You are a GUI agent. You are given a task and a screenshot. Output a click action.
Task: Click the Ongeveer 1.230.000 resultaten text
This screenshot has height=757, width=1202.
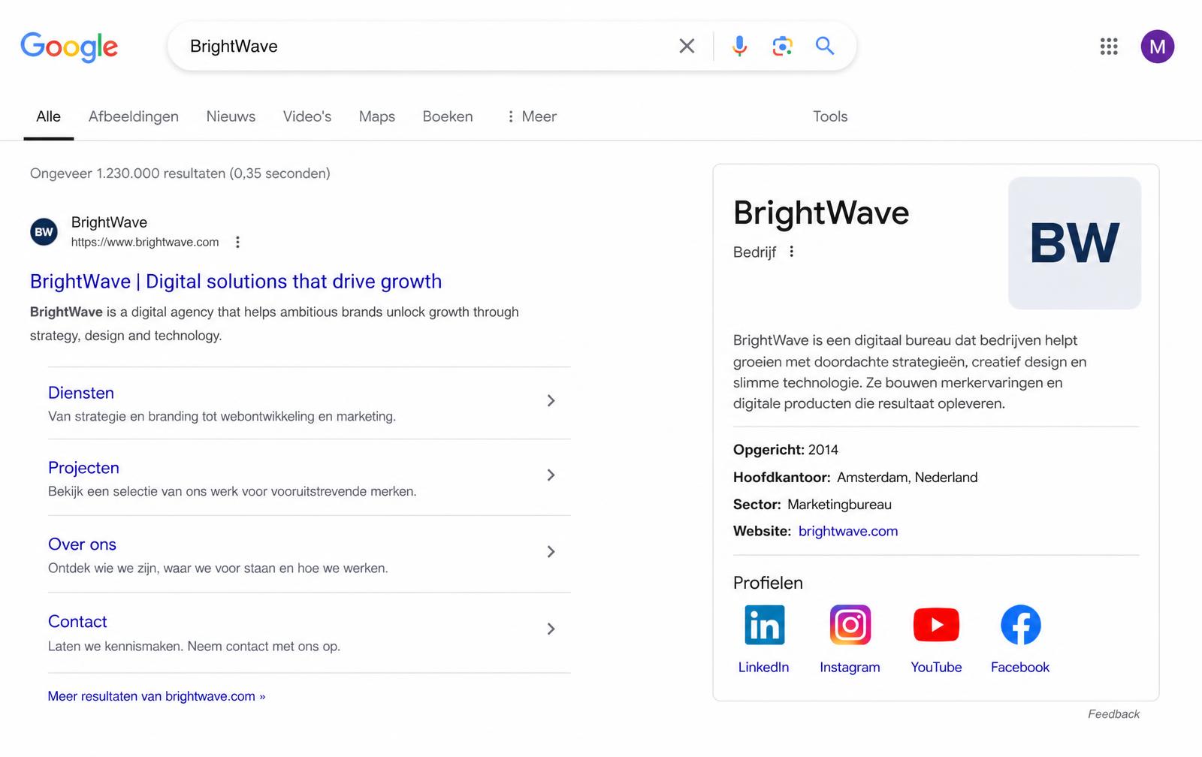coord(180,173)
